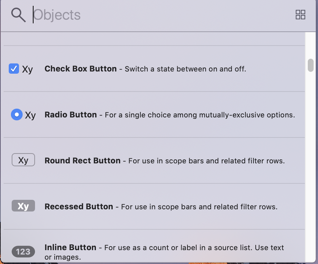
Task: Click the Check Box description text
Action: (185, 69)
